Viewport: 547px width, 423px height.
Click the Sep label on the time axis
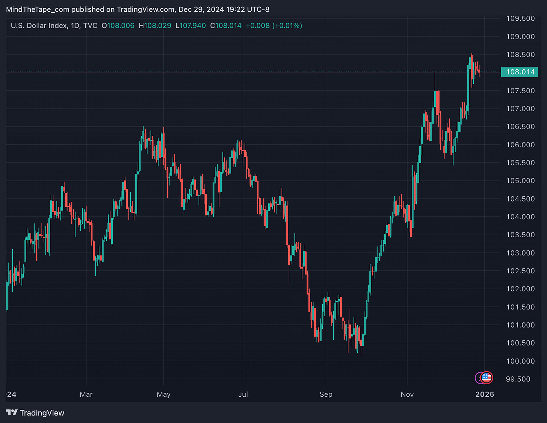[x=326, y=394]
